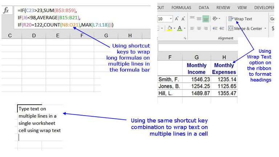
Task: Select the Monthly Expenses heading cell
Action: 224,69
